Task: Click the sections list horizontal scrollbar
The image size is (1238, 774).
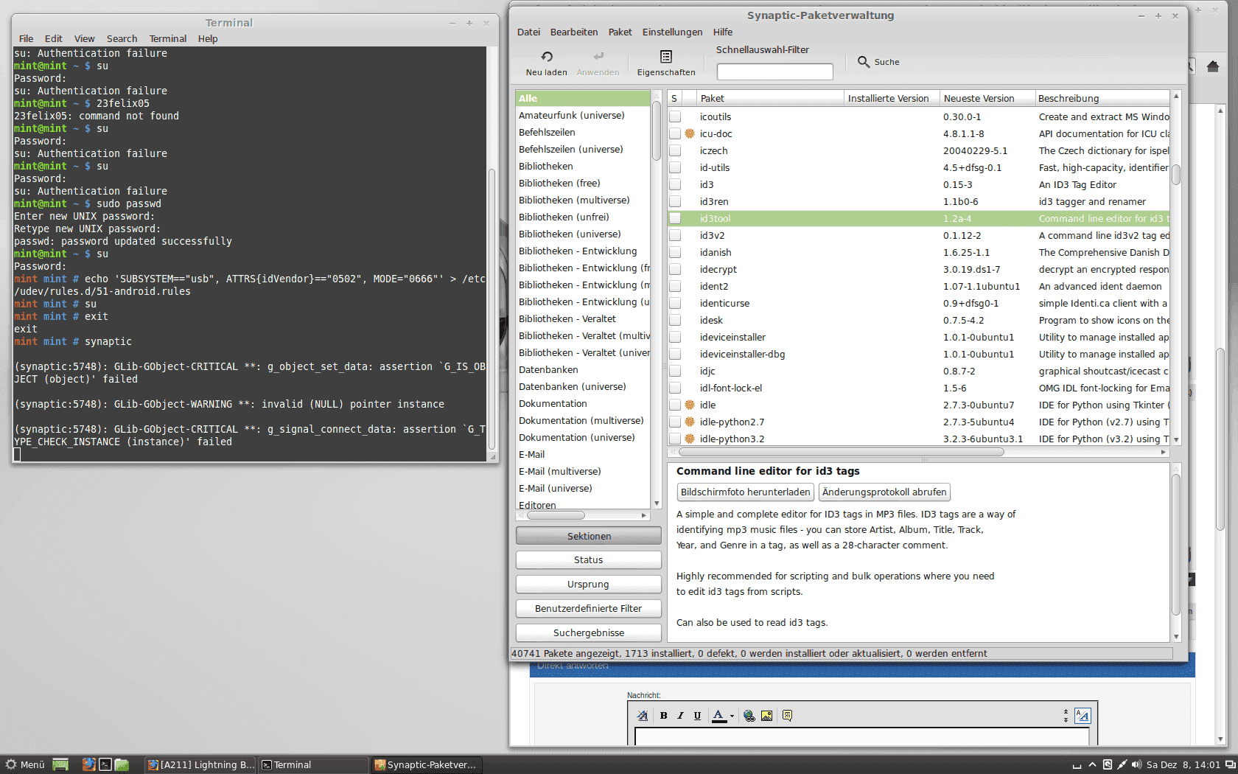Action: coord(555,515)
